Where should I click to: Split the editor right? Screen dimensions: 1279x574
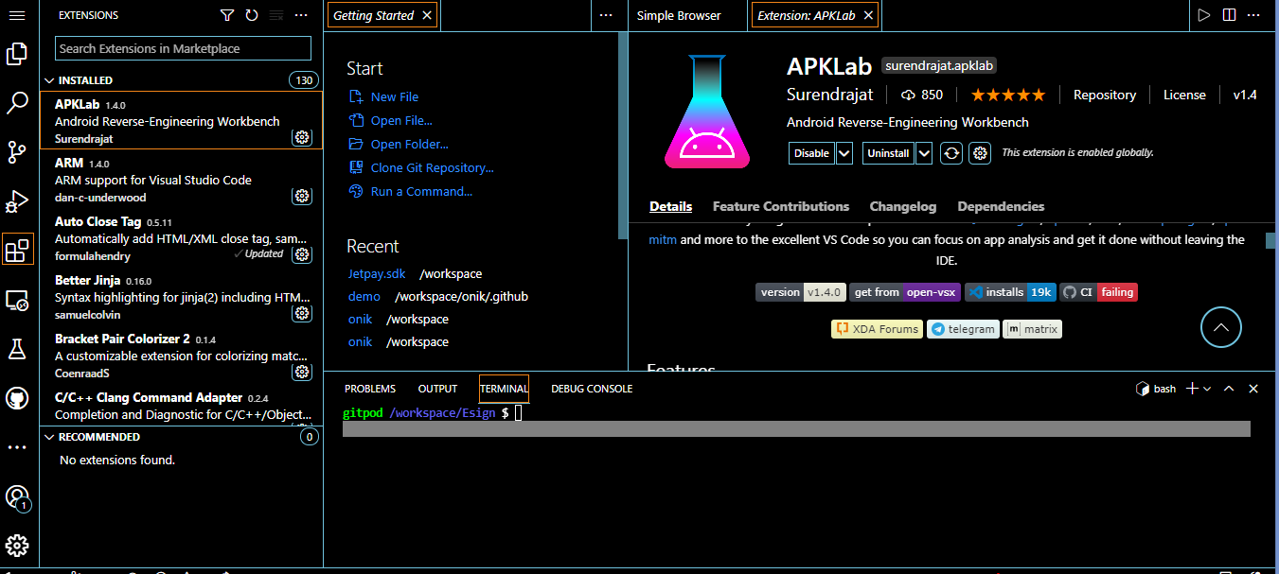(1229, 15)
